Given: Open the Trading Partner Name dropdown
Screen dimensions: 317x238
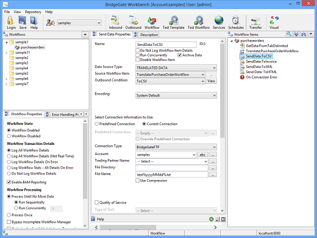Looking at the screenshot, I should pyautogui.click(x=172, y=161).
